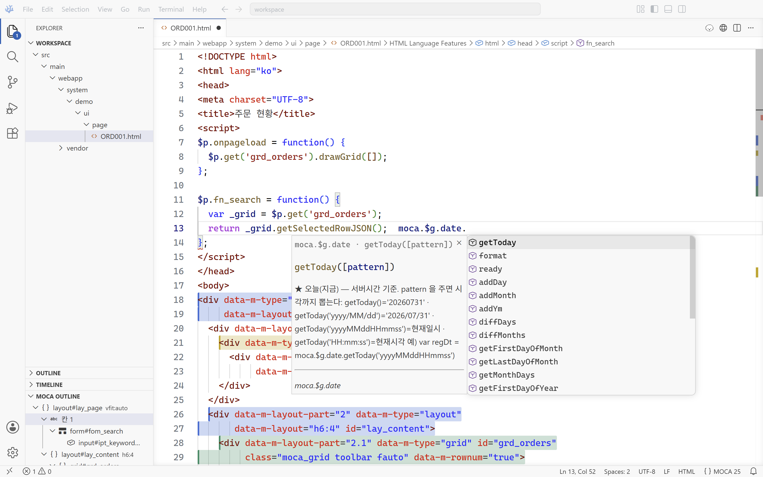This screenshot has height=477, width=763.
Task: Open the Terminal menu
Action: [x=171, y=9]
